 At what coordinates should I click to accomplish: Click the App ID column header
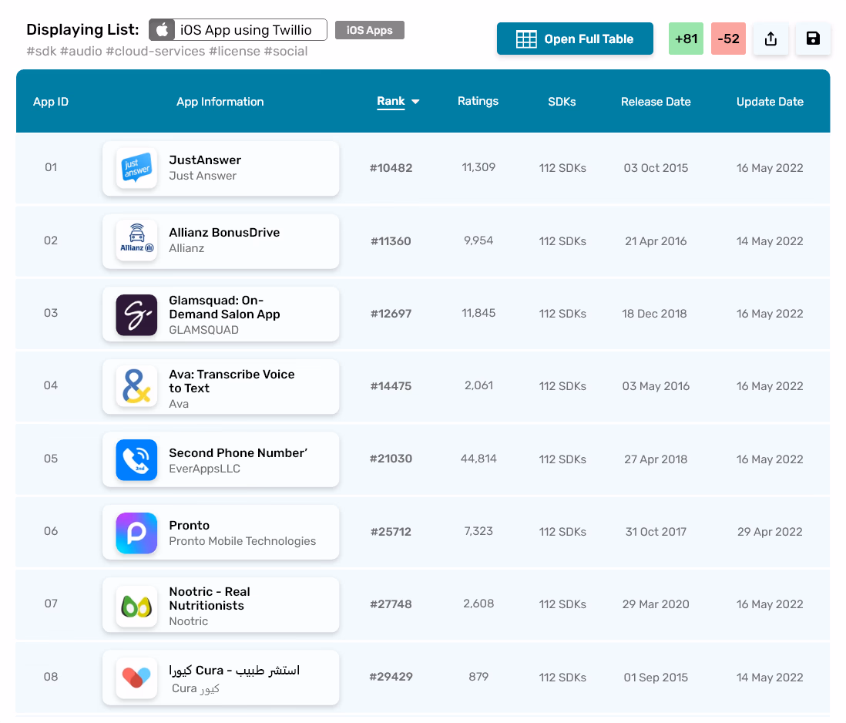point(51,102)
